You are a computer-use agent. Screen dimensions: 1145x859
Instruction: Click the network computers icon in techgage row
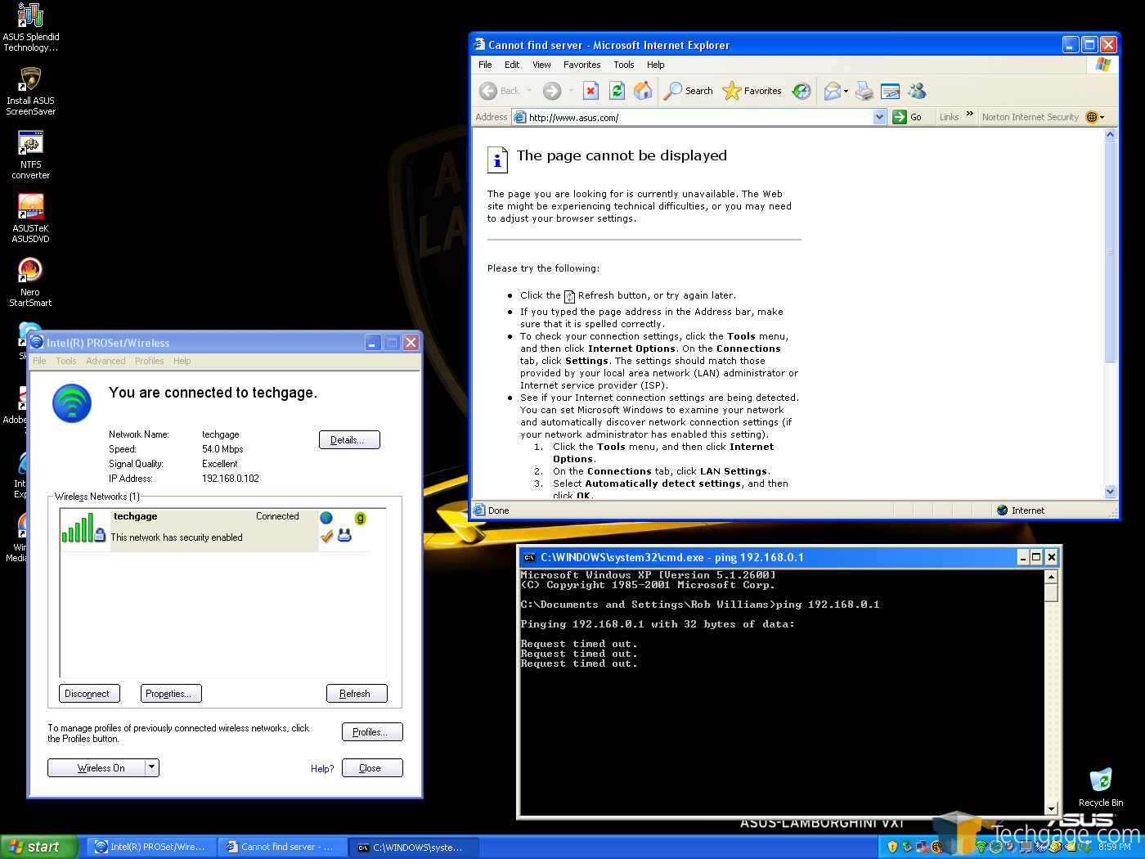point(344,535)
